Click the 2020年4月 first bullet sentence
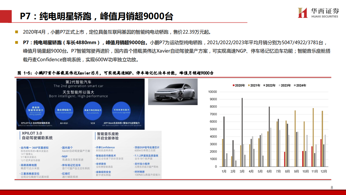Screen dimensions: 346x195 click(x=117, y=32)
